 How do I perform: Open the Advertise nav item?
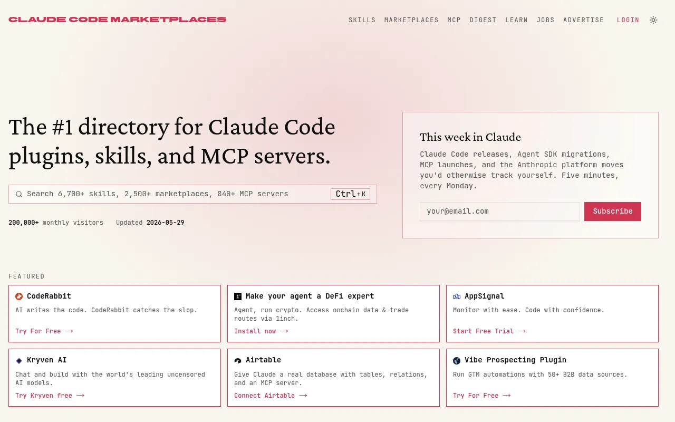pyautogui.click(x=584, y=20)
